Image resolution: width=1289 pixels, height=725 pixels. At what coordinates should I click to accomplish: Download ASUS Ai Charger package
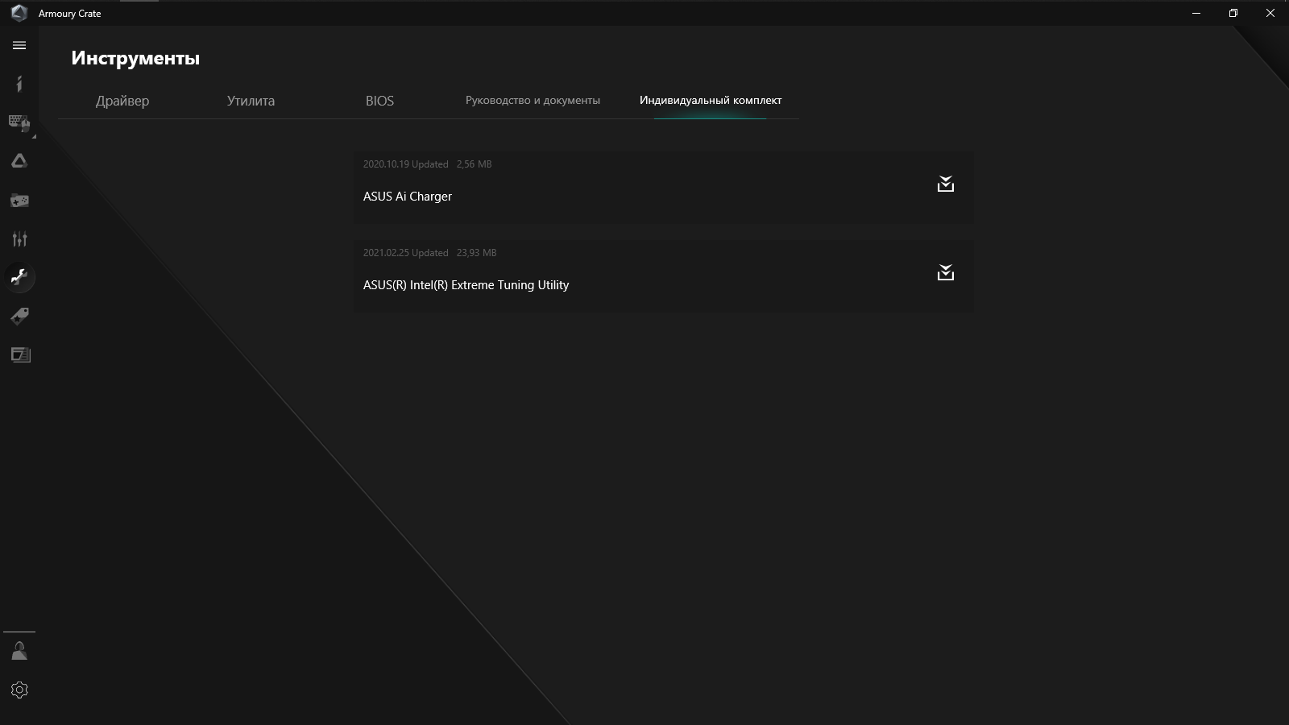(x=946, y=184)
